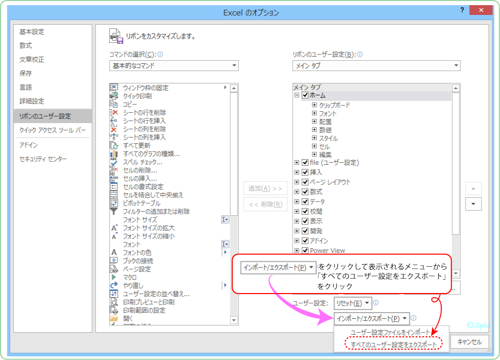The image size is (500, 360).
Task: Select the ブックの接続 icon
Action: (114, 261)
